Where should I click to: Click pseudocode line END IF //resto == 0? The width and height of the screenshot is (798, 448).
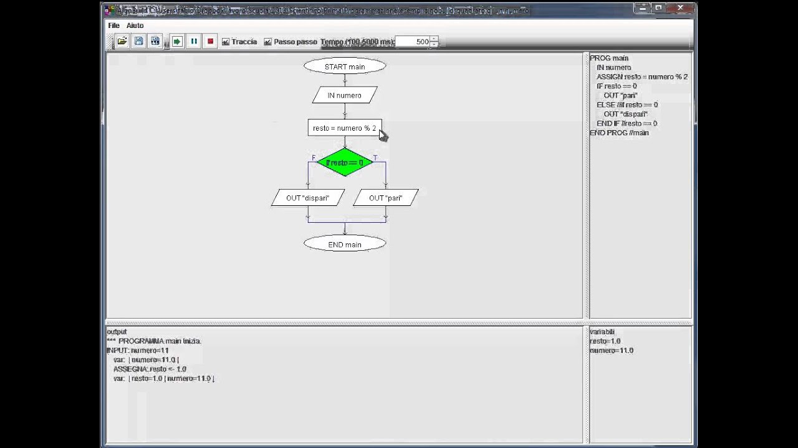coord(627,123)
